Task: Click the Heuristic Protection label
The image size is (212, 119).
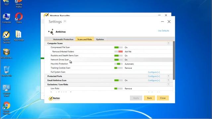Action: pyautogui.click(x=59, y=64)
